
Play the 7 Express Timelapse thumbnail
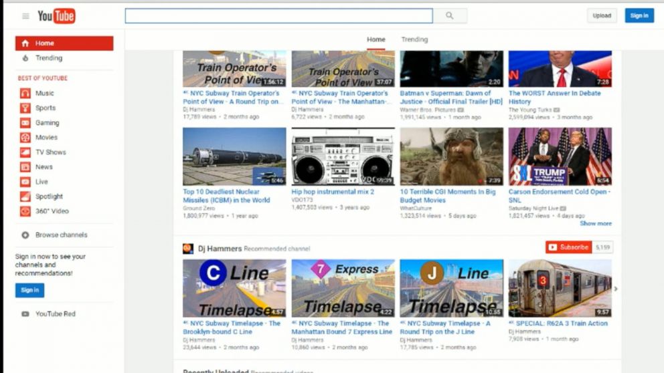point(343,288)
